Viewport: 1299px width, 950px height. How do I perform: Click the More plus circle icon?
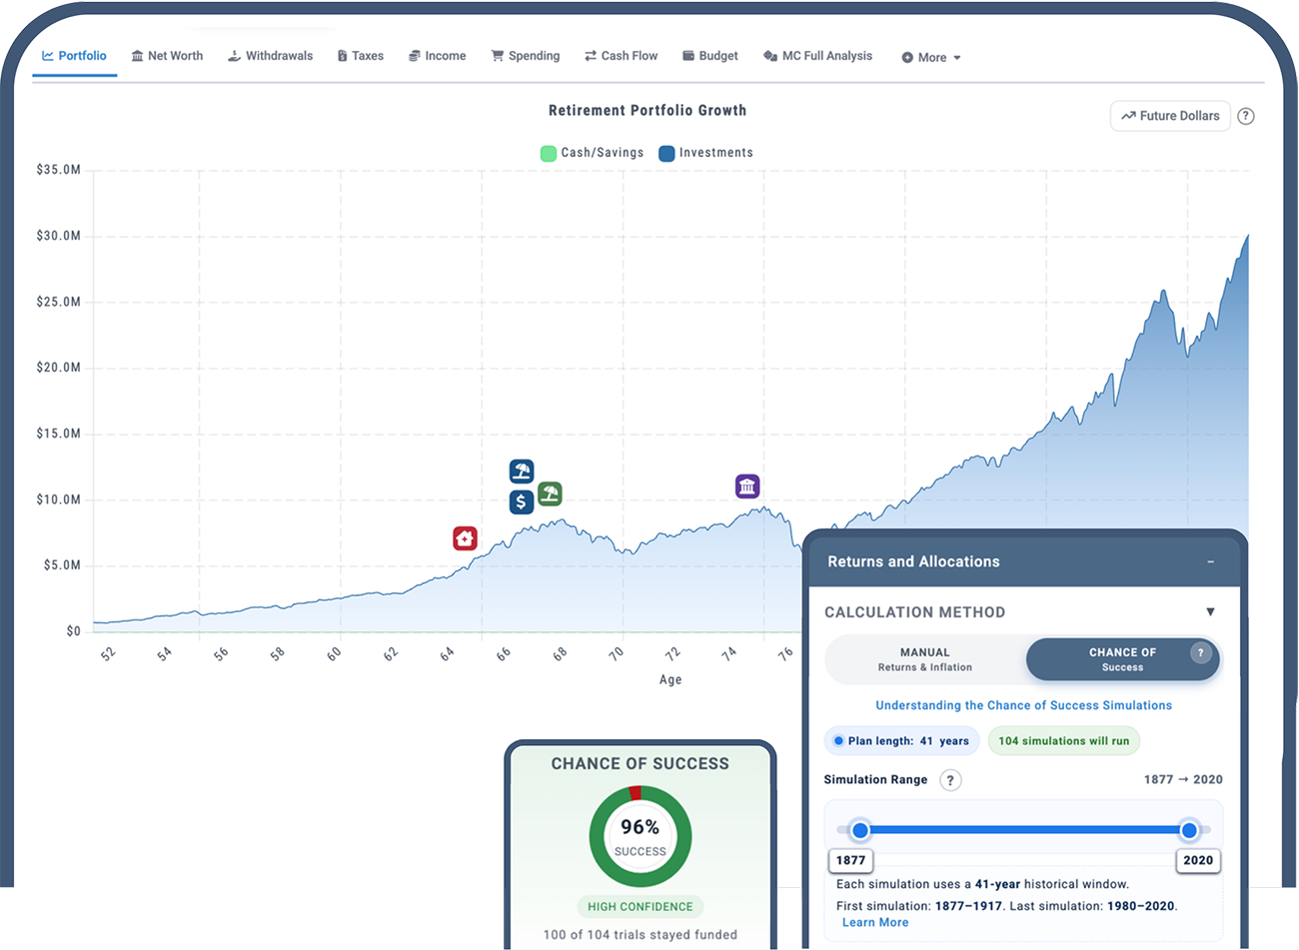(907, 58)
